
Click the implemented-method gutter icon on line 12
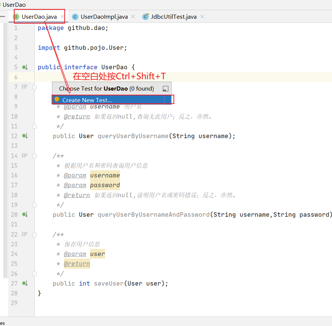pos(25,136)
